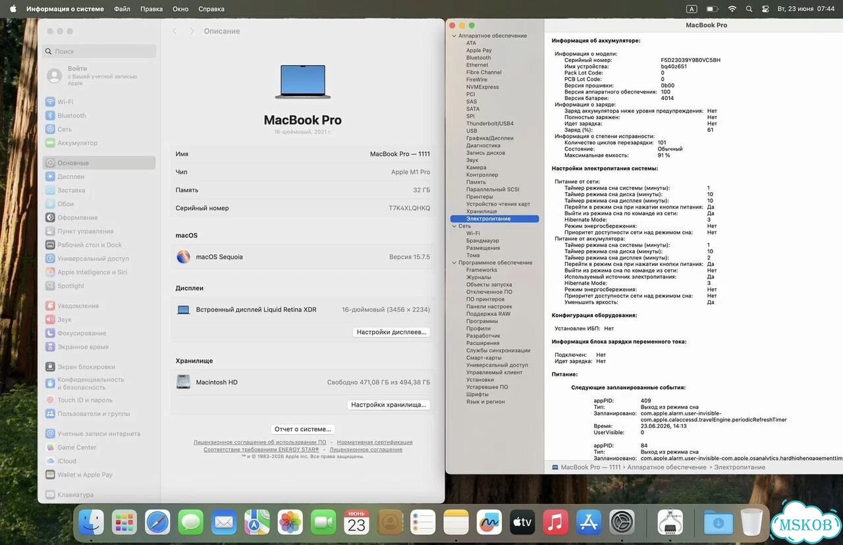Open the Trash in Dock
The image size is (843, 545).
pyautogui.click(x=751, y=523)
